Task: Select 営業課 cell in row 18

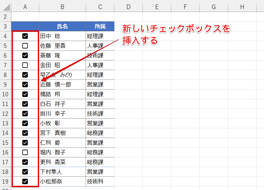Action: 100,172
